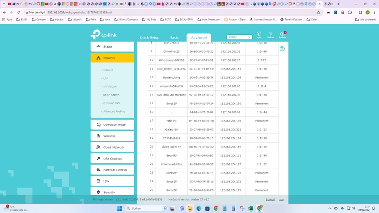This screenshot has width=379, height=213.
Task: Click the S20-Ultra-van-Marianne client name
Action: (171, 95)
